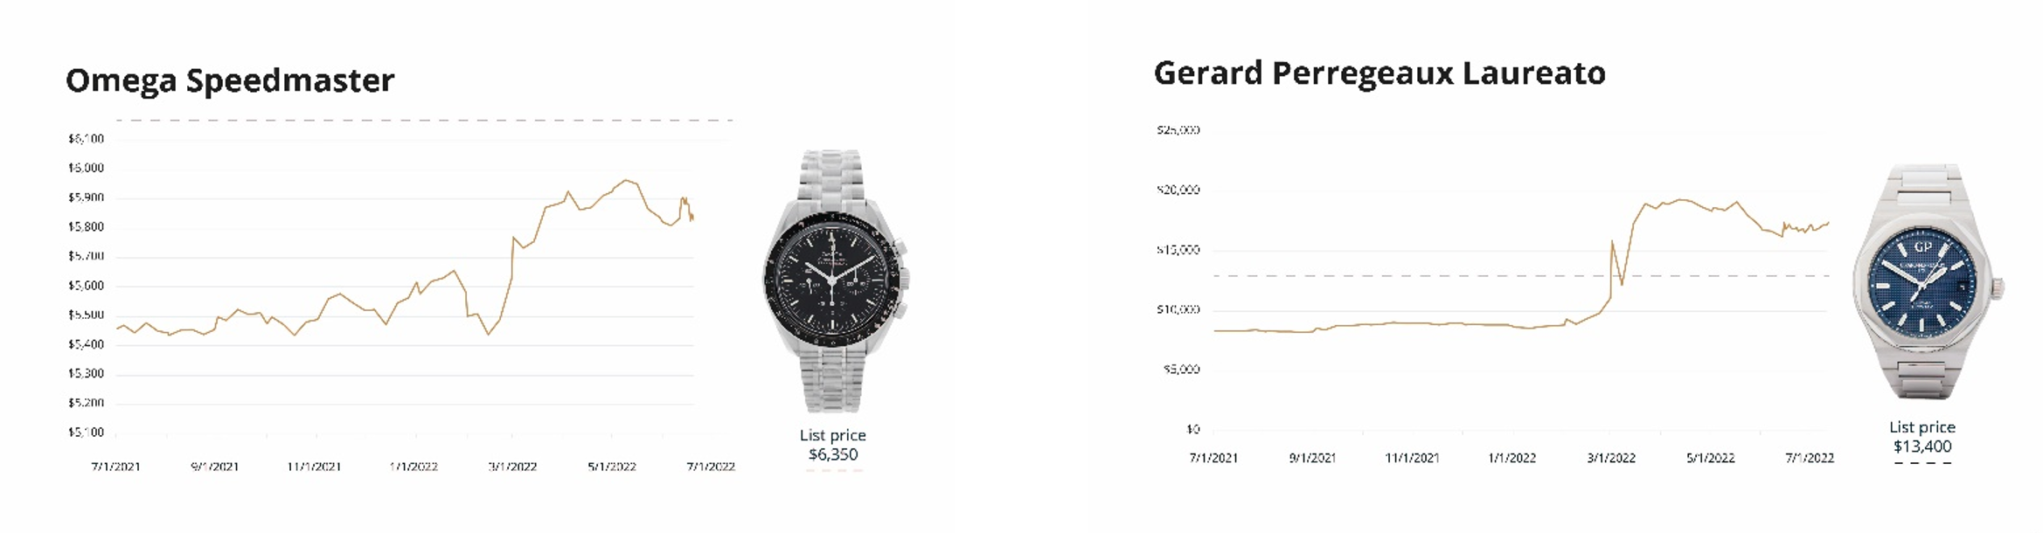Viewport: 2043px width, 533px height.
Task: Click 11/1/2021 on the Omega chart axis
Action: (314, 467)
